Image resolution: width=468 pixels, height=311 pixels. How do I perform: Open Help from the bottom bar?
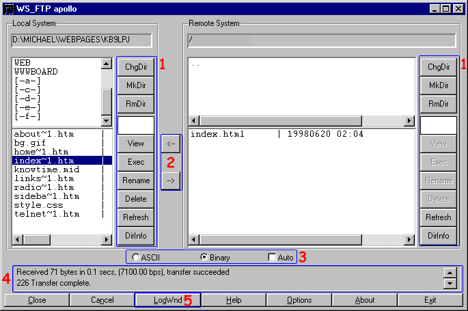click(234, 300)
